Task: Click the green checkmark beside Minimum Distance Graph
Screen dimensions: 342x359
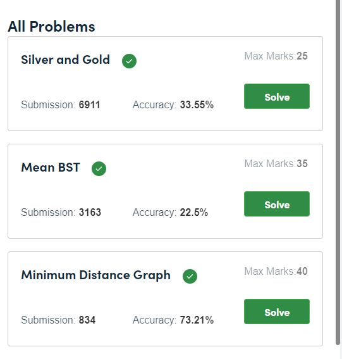Action: coord(190,276)
